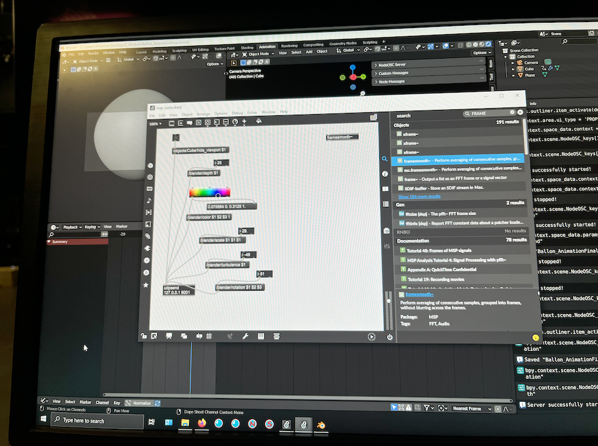Open the Options menu in Max
Viewport: 598px width, 446px height.
point(221,114)
